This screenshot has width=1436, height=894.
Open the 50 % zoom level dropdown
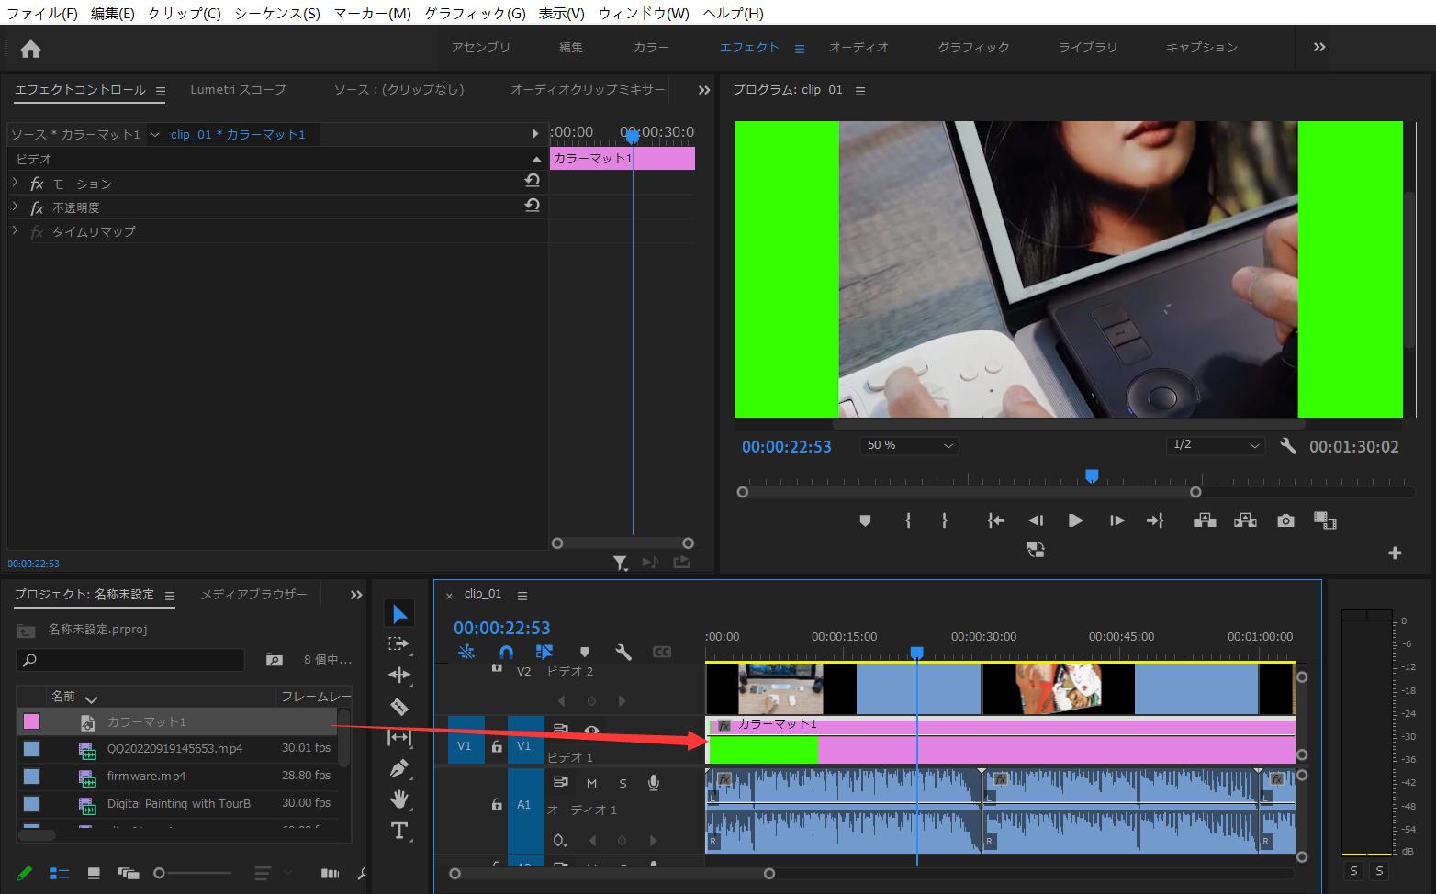click(909, 445)
